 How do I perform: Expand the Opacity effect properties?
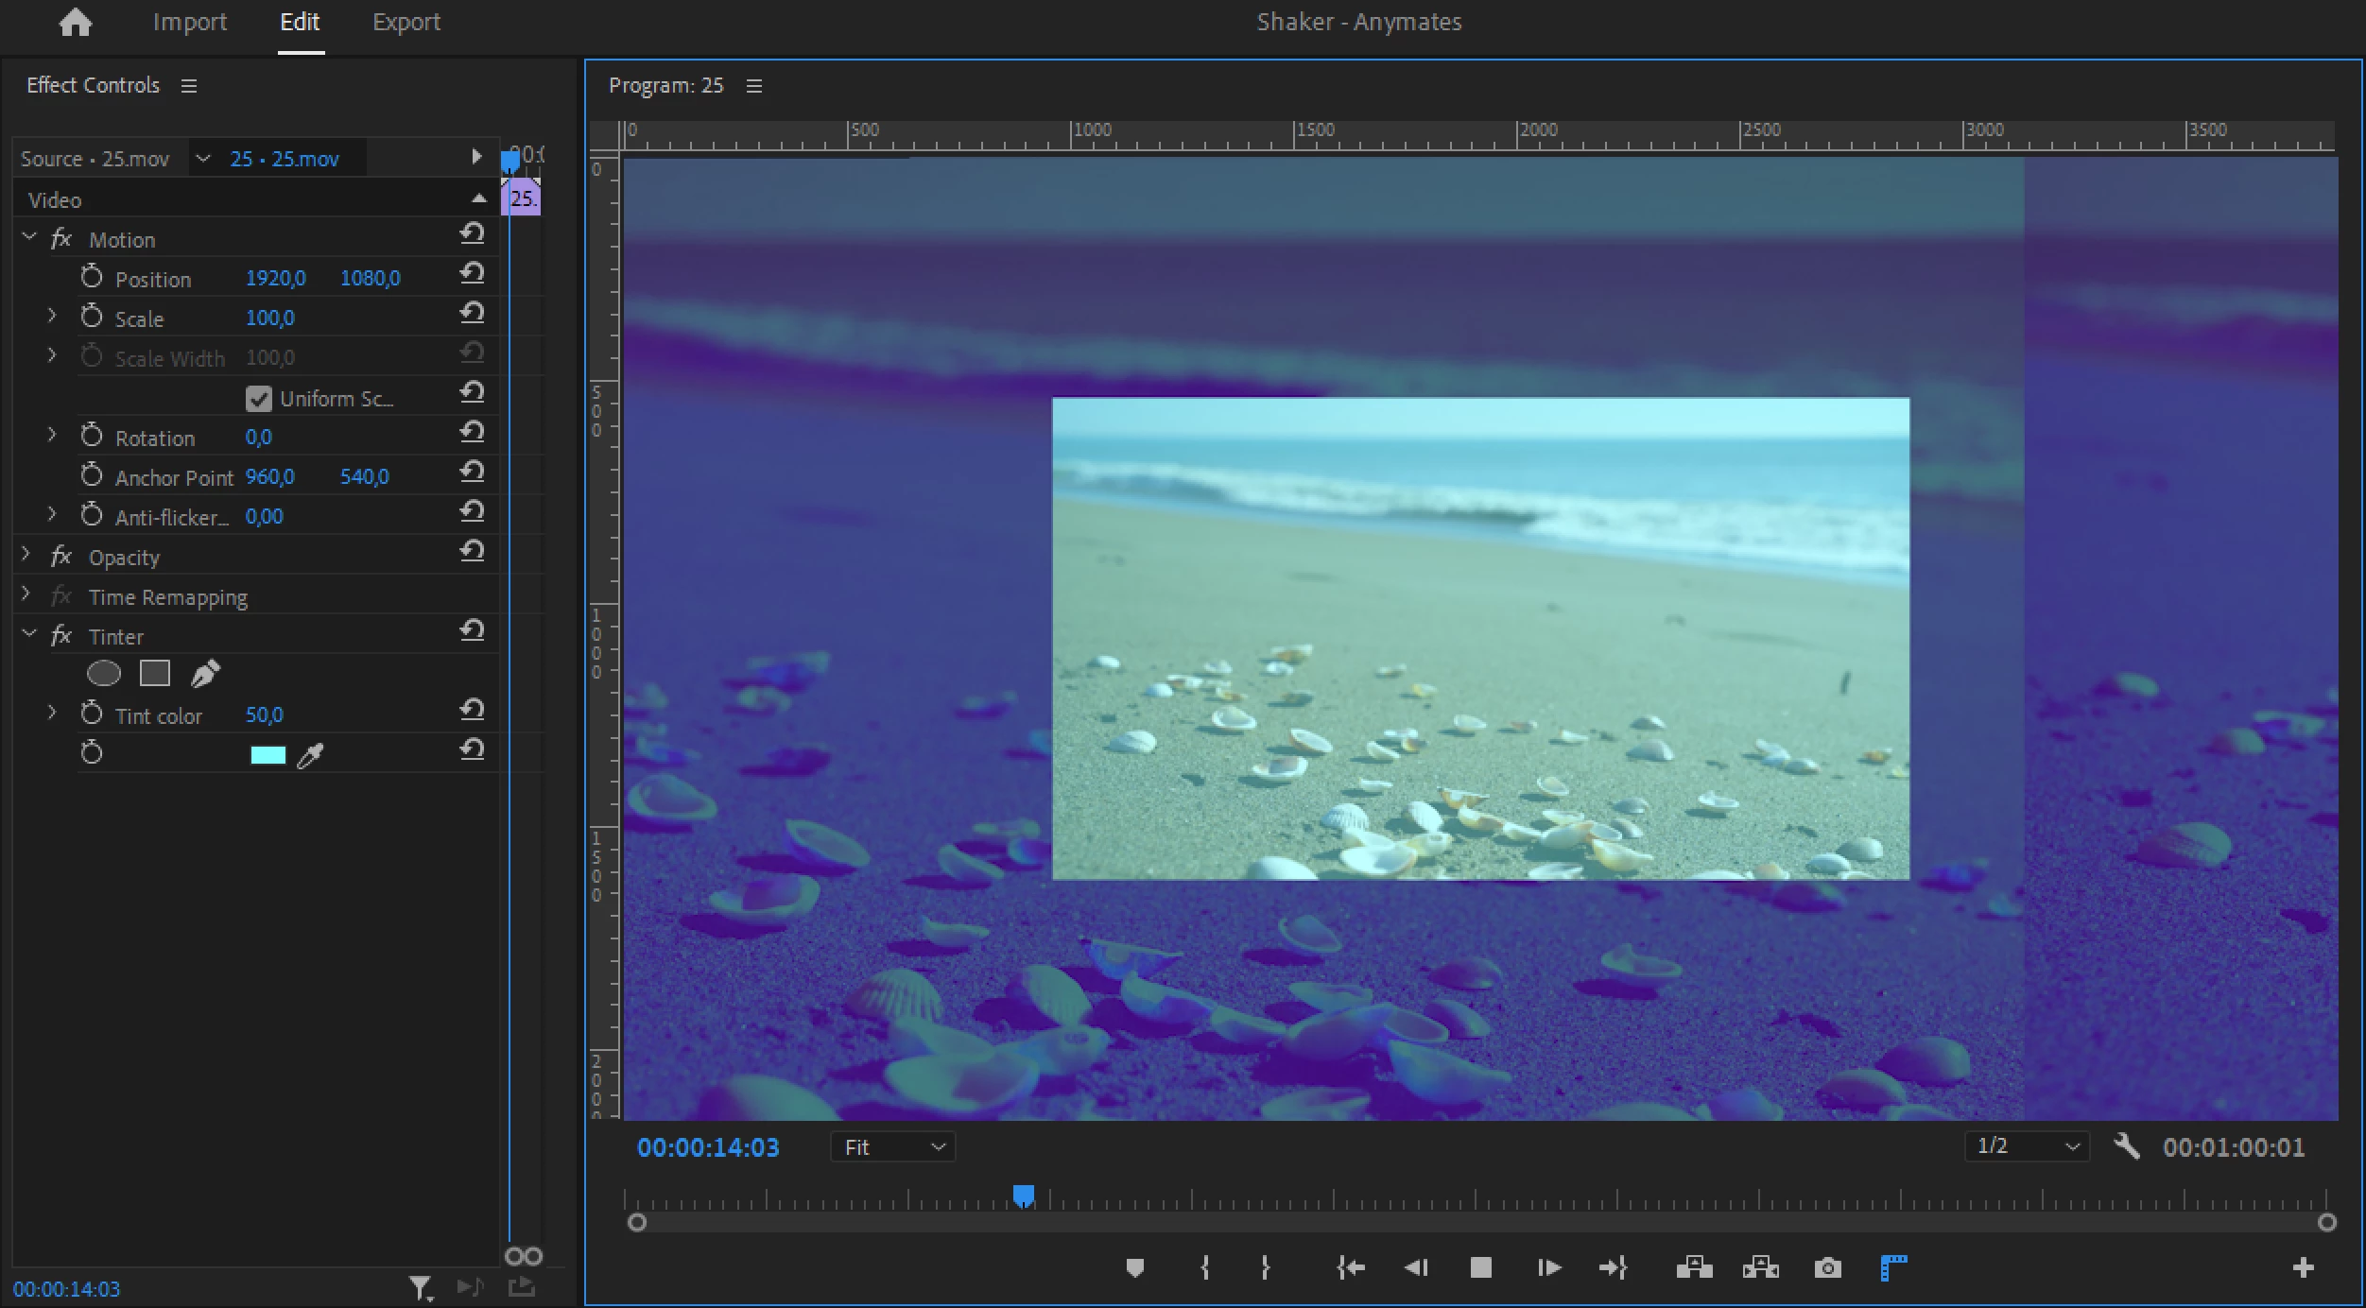pyautogui.click(x=26, y=556)
